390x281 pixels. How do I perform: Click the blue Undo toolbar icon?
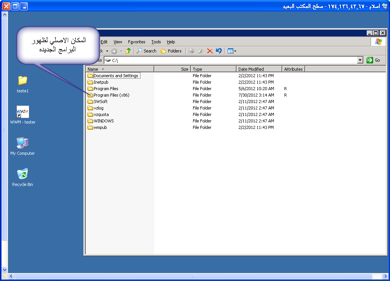point(219,51)
